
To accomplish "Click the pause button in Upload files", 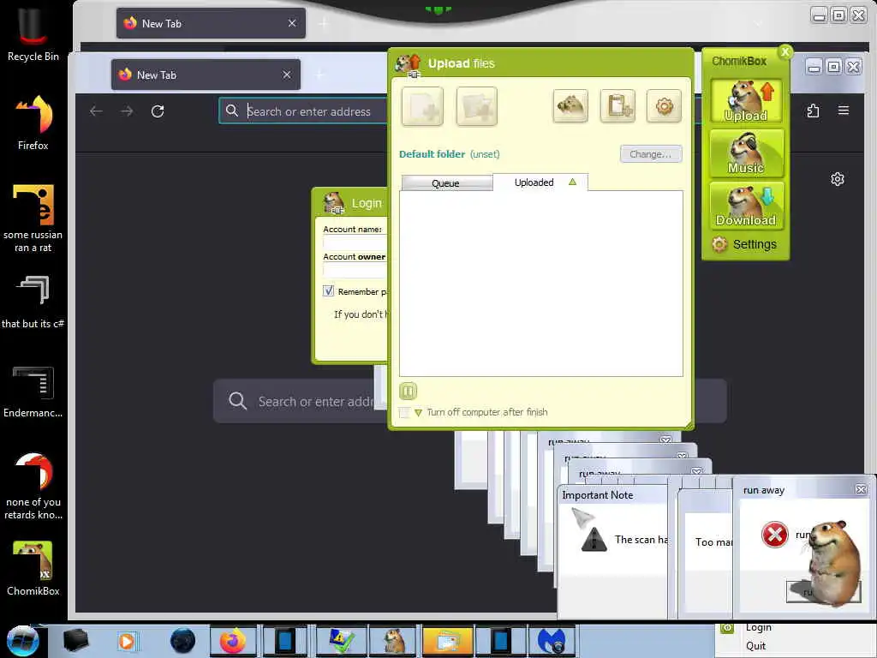I will pyautogui.click(x=408, y=391).
